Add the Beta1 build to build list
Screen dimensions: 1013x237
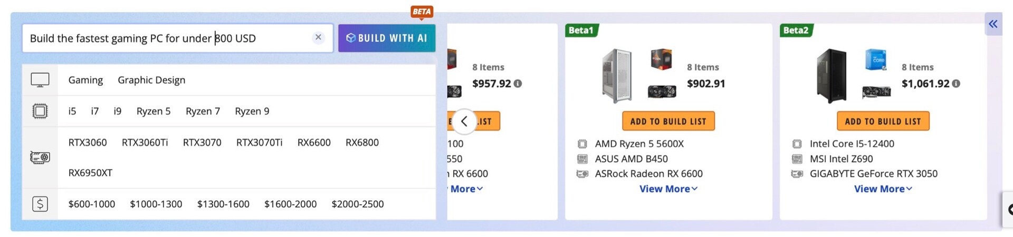tap(668, 121)
